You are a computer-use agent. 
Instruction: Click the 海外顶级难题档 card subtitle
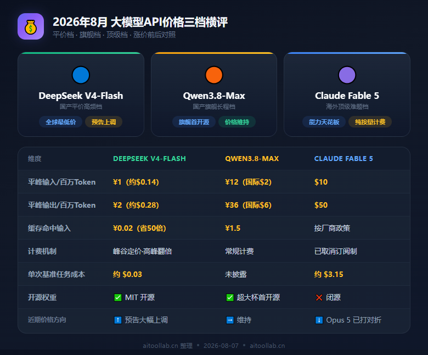(x=347, y=107)
